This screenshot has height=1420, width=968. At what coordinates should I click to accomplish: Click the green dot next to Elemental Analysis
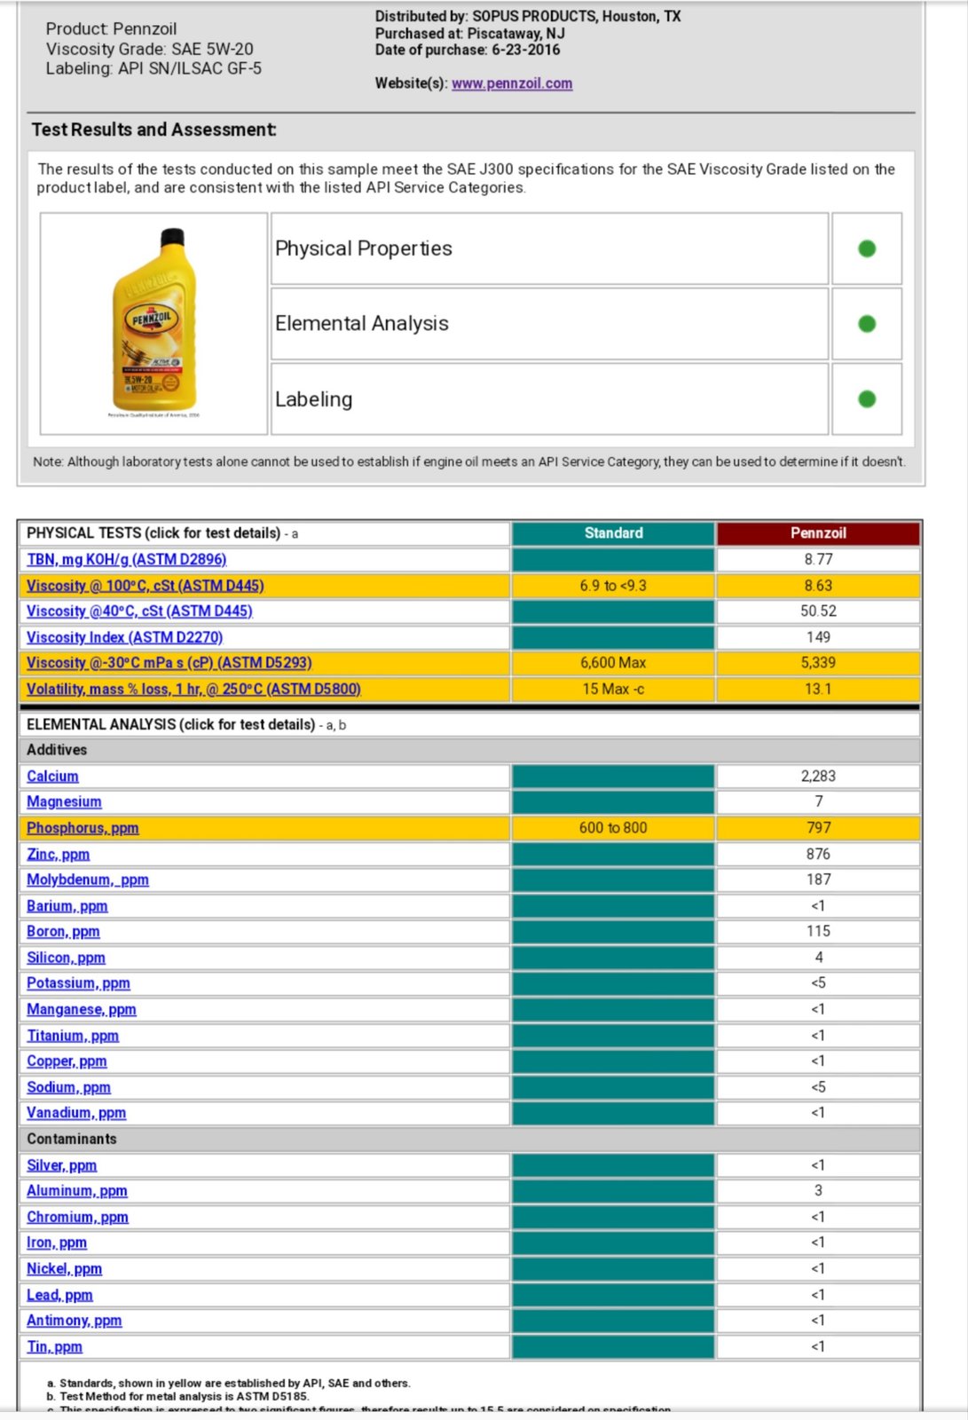click(867, 324)
